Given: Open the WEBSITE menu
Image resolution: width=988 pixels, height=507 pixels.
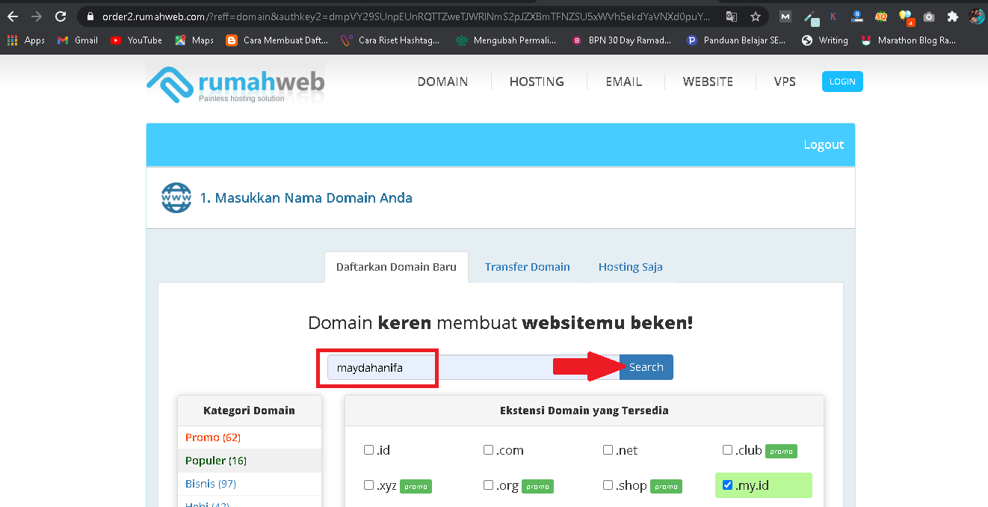Looking at the screenshot, I should (x=708, y=82).
